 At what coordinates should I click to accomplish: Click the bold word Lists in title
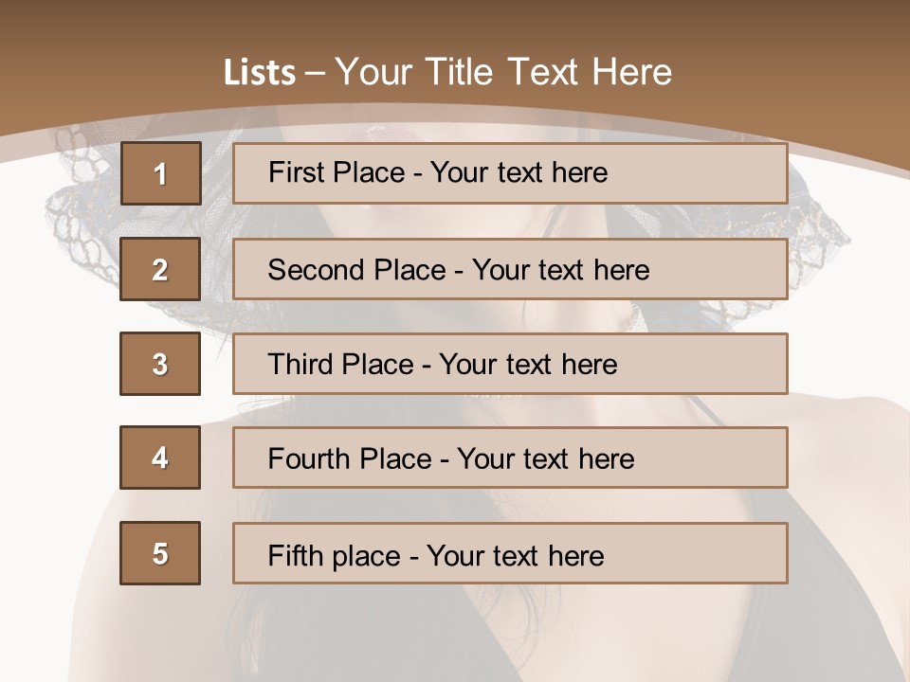coord(259,73)
